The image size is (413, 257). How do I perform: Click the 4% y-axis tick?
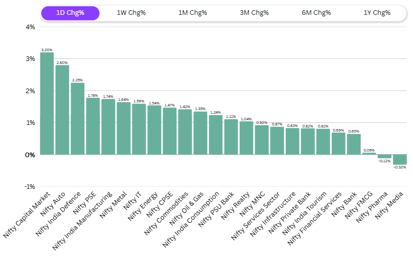tap(31, 27)
